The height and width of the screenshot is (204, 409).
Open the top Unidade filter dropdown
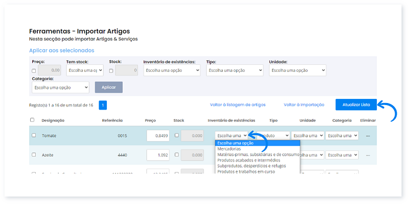point(298,70)
